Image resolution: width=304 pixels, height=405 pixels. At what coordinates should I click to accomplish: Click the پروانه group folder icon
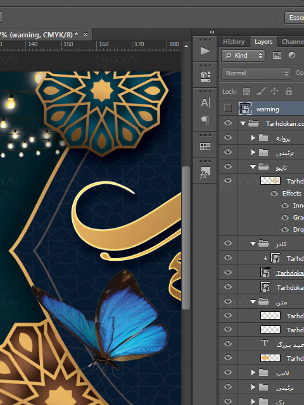pos(263,138)
